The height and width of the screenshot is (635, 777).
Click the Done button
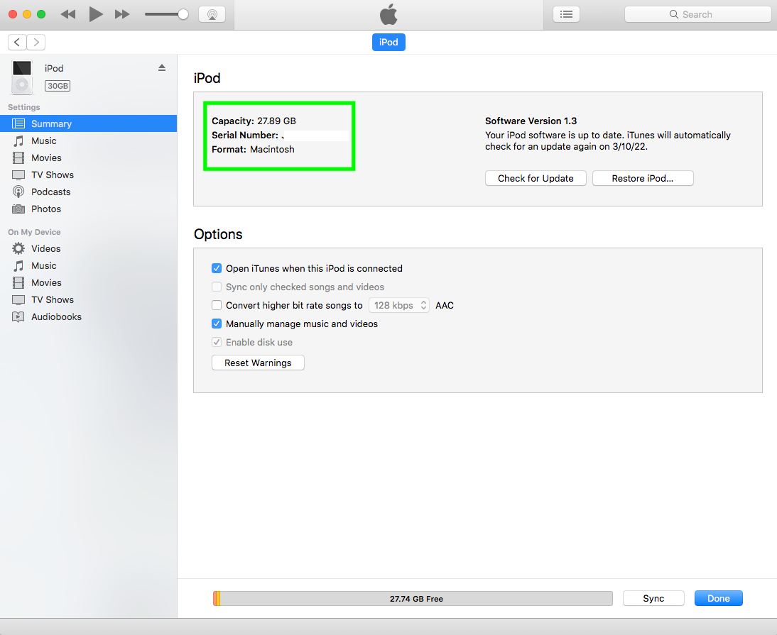tap(719, 598)
